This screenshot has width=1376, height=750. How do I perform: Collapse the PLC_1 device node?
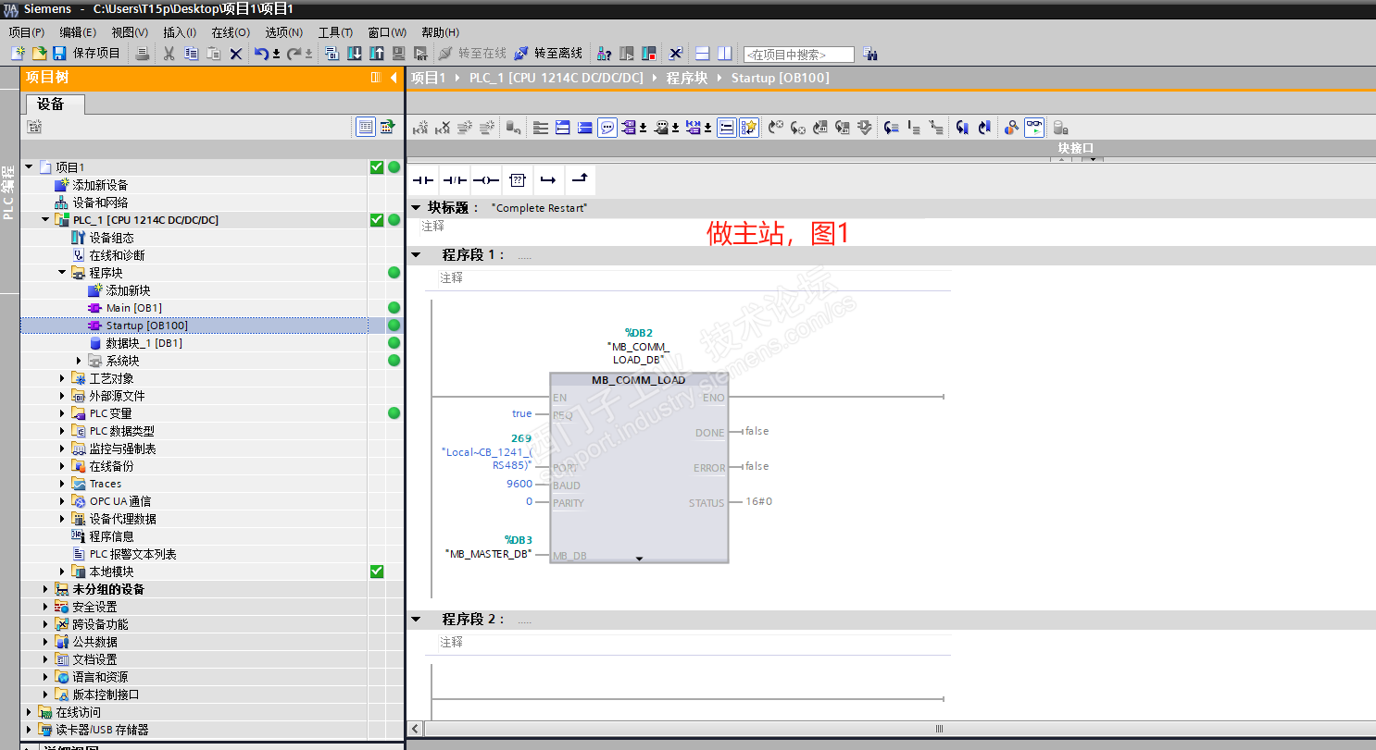coord(45,220)
